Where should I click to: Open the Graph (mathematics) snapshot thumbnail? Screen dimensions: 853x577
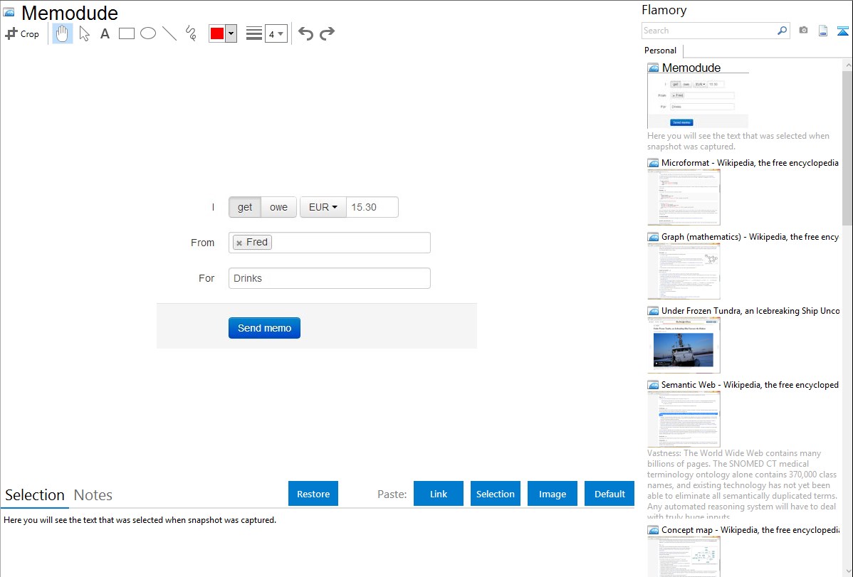point(684,271)
